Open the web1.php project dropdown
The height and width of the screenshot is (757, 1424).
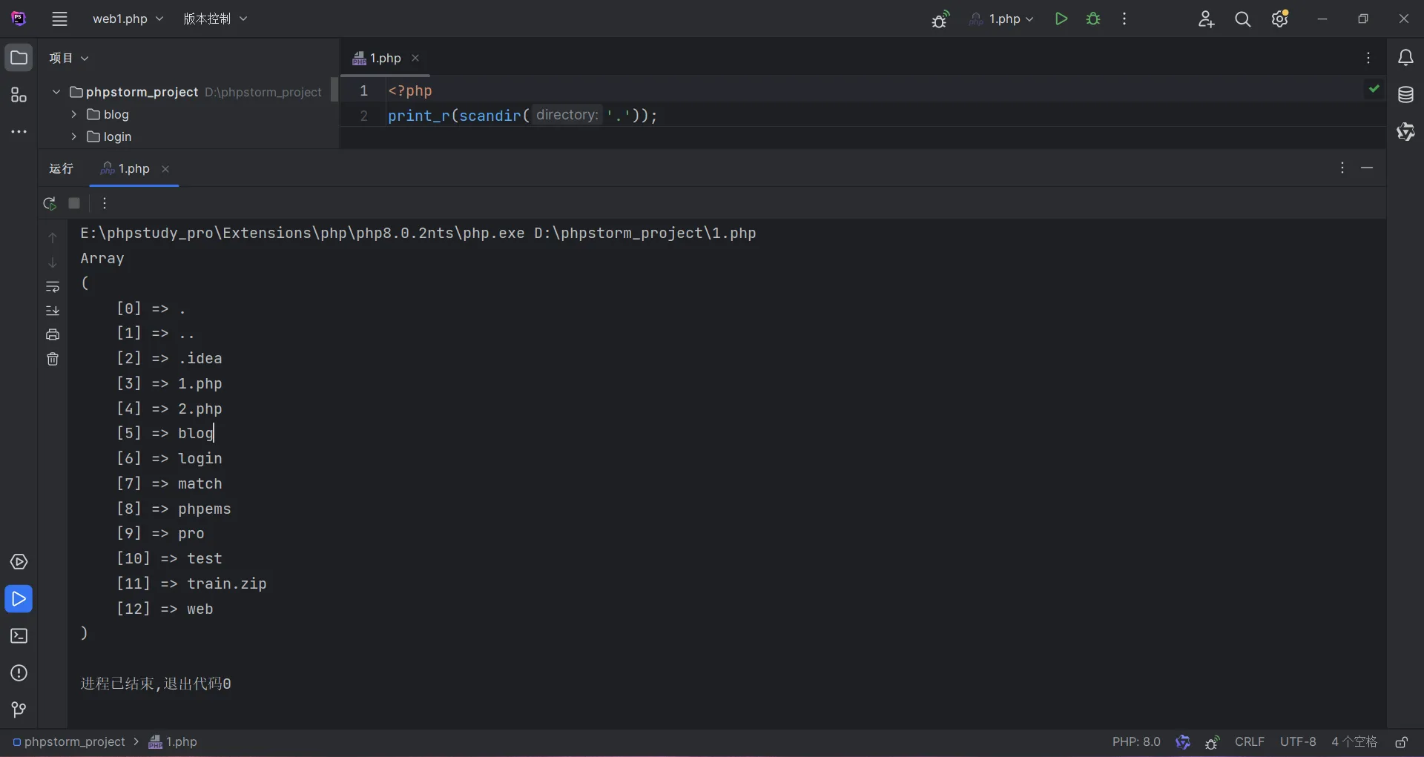(128, 19)
